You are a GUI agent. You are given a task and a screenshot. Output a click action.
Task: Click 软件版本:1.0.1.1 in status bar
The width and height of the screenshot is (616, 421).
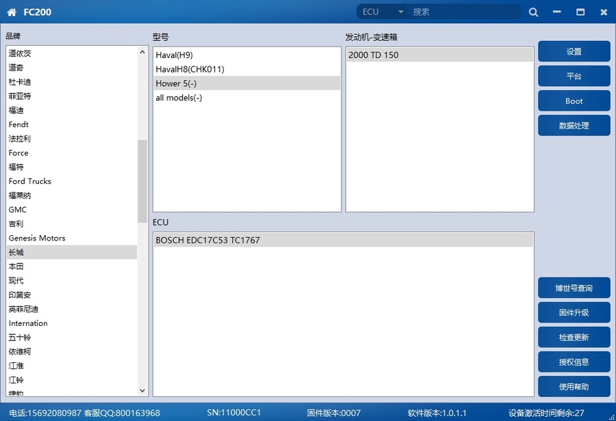coord(437,413)
